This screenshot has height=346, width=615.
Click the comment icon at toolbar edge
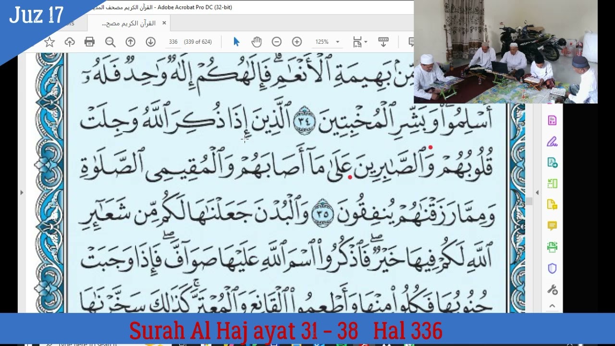point(411,42)
